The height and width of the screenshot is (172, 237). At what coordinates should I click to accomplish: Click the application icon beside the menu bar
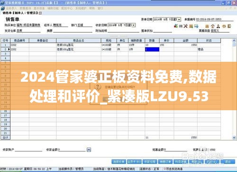(x=3, y=8)
